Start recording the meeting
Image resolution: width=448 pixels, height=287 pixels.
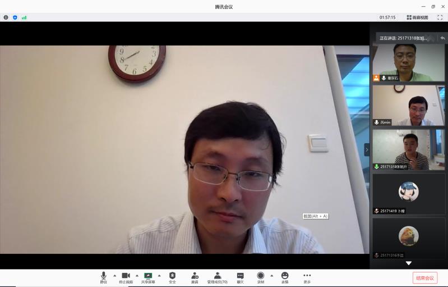click(x=261, y=276)
